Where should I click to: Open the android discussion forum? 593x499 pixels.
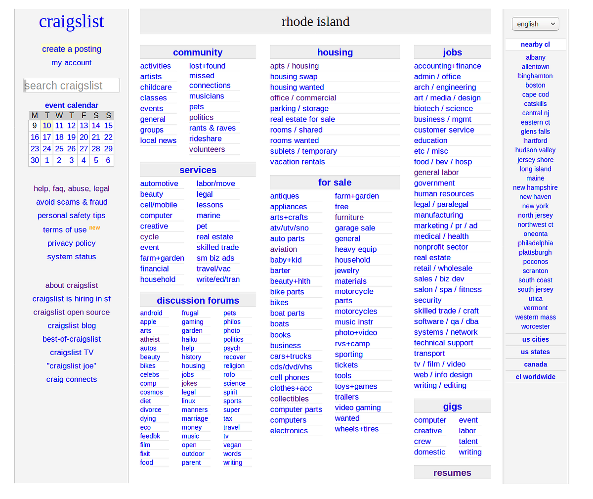click(151, 313)
